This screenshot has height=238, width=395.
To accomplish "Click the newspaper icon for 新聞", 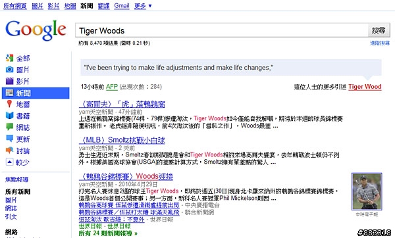I will click(x=10, y=93).
